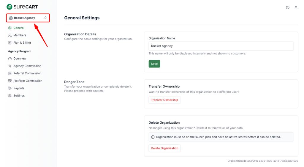Go to agency Settings in sidebar

point(19,96)
